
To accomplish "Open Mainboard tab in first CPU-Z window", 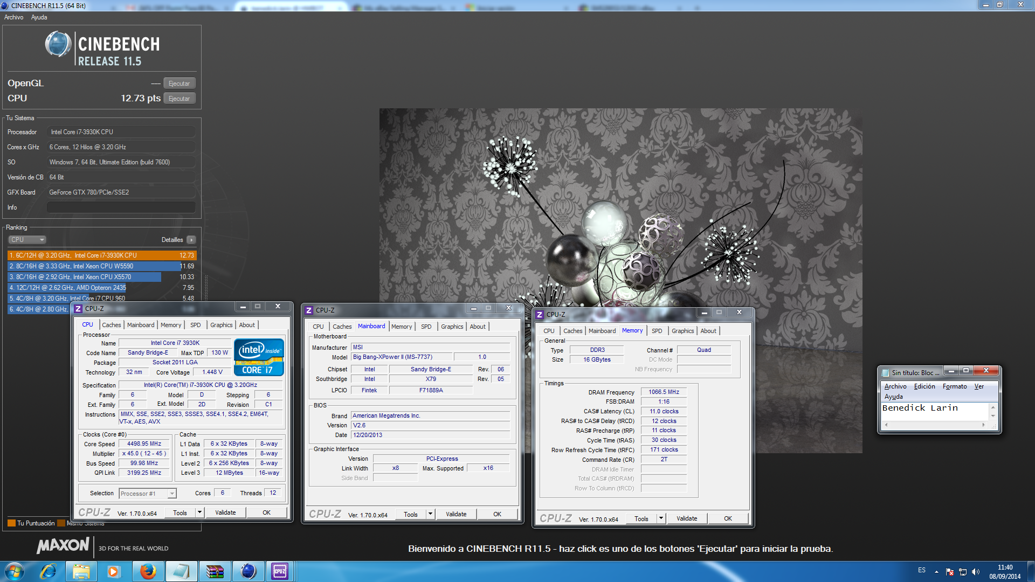I will (141, 325).
